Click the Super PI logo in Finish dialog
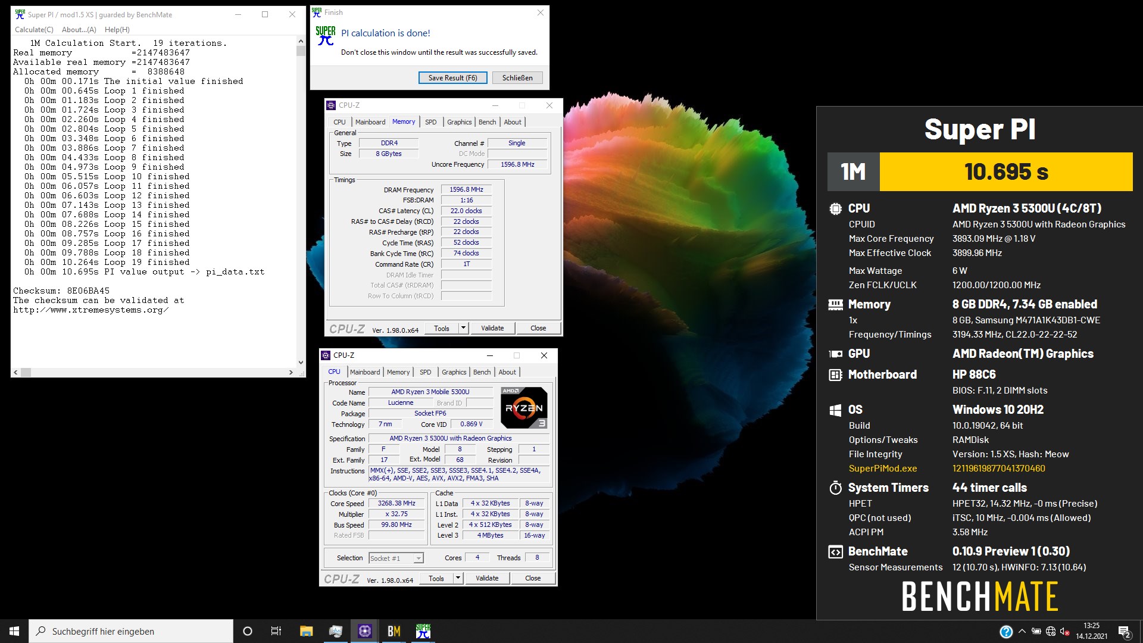This screenshot has width=1143, height=643. pyautogui.click(x=326, y=36)
